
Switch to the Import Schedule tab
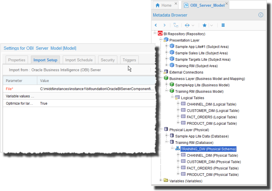click(x=79, y=60)
